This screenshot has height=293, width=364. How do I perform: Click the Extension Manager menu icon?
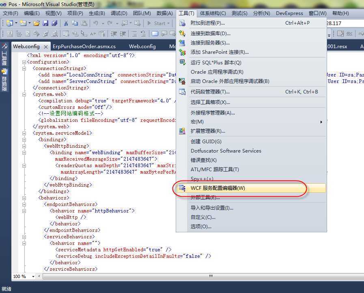(x=182, y=131)
